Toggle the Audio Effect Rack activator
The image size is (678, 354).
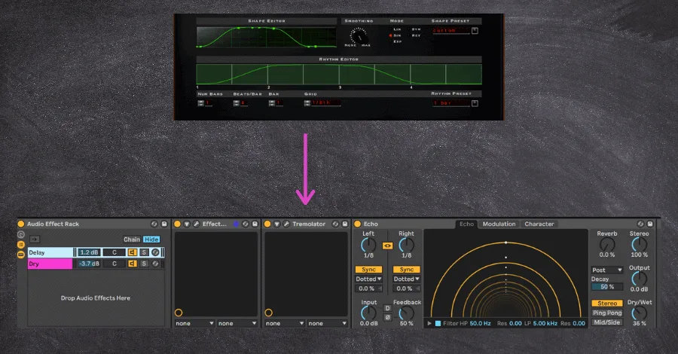click(21, 224)
